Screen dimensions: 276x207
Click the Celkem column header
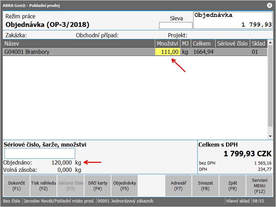click(203, 43)
